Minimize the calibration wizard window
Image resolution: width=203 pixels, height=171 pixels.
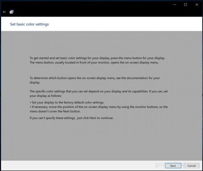point(175,5)
